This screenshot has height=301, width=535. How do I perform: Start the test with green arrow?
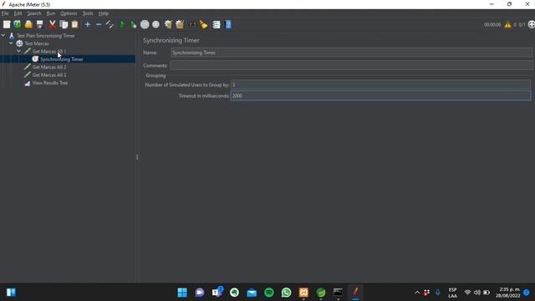122,24
